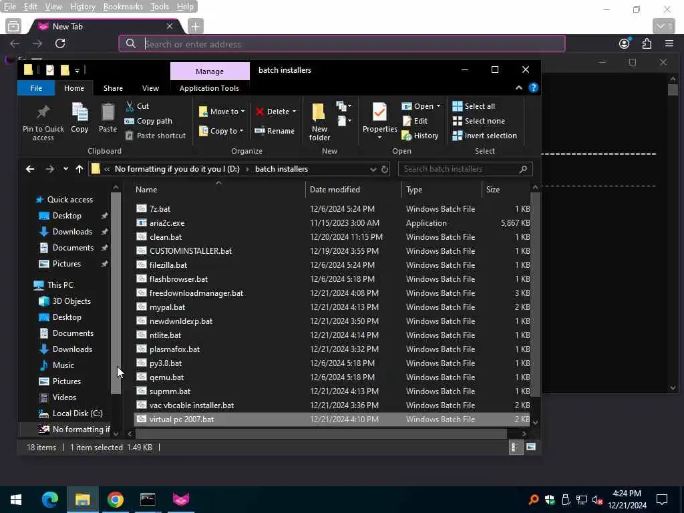
Task: Rename the selected file
Action: (x=275, y=131)
